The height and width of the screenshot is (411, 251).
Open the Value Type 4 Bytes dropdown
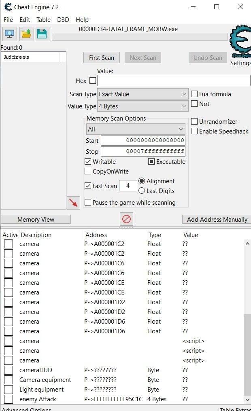click(143, 106)
